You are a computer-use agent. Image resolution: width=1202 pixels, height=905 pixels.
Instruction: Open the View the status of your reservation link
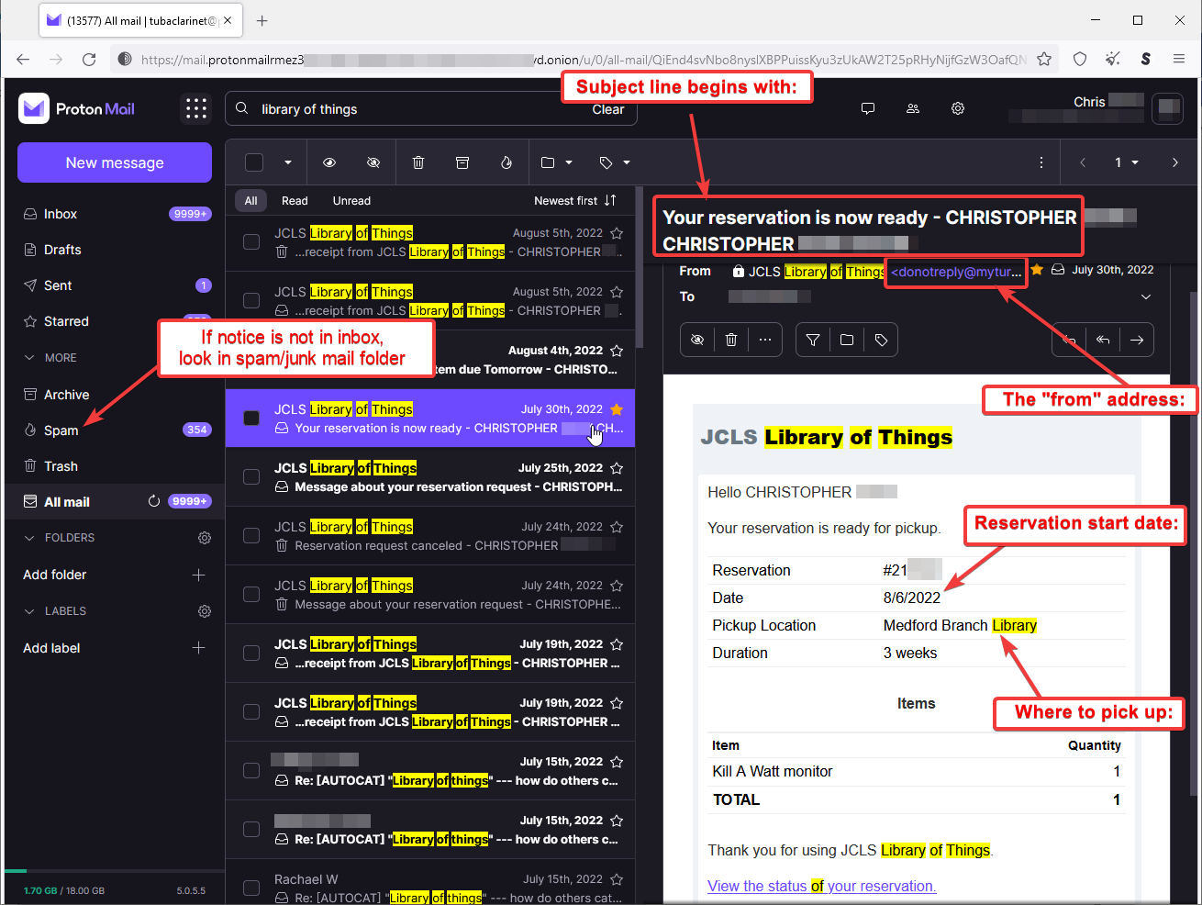click(x=821, y=886)
